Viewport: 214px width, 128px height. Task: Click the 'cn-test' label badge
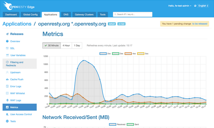click(x=121, y=24)
